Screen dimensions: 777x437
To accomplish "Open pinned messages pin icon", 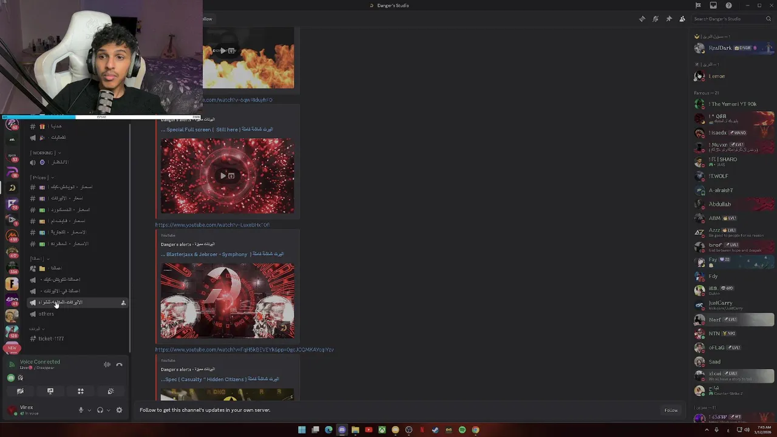I will [x=669, y=19].
